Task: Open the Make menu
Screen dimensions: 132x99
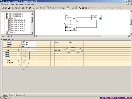Action: 12,4
